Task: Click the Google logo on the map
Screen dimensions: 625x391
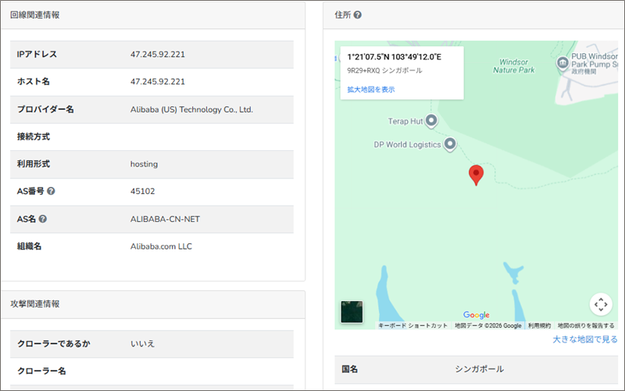Action: point(476,315)
